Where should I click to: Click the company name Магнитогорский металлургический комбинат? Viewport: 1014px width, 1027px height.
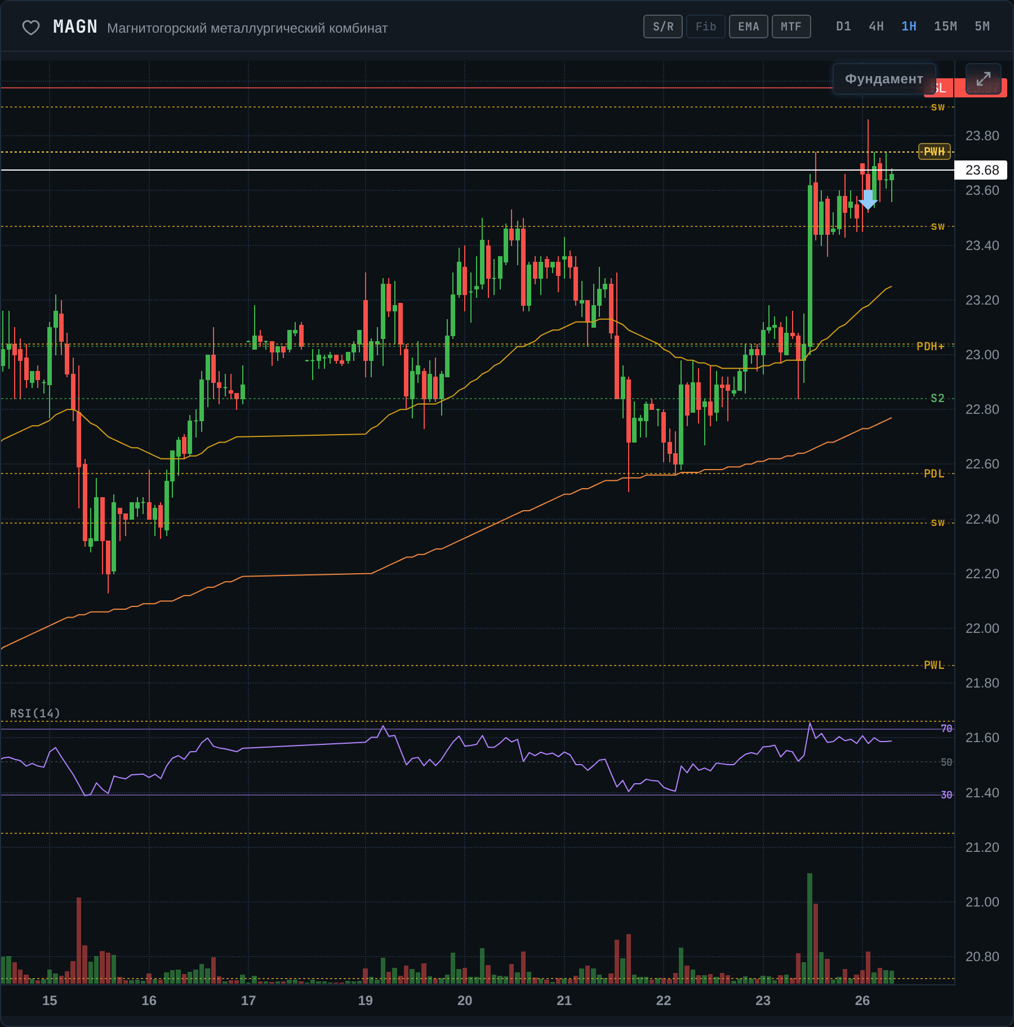[x=247, y=28]
